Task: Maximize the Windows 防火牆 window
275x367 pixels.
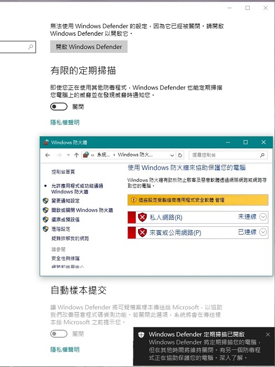Action: coord(245,142)
